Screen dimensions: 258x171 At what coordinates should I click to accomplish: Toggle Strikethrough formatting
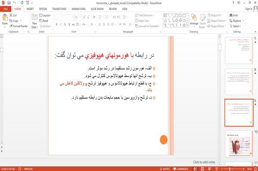tap(74, 24)
